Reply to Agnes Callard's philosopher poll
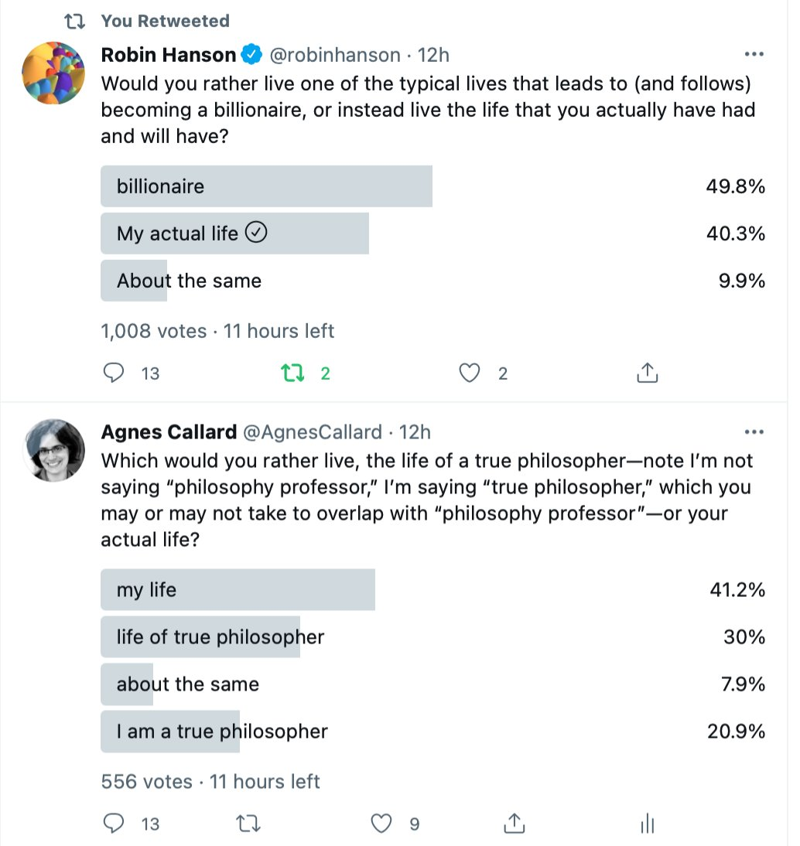Viewport: 800px width, 846px height. click(x=115, y=824)
